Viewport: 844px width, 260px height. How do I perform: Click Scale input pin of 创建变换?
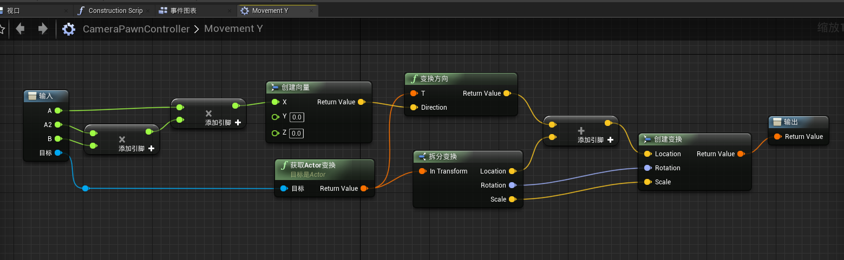(647, 182)
